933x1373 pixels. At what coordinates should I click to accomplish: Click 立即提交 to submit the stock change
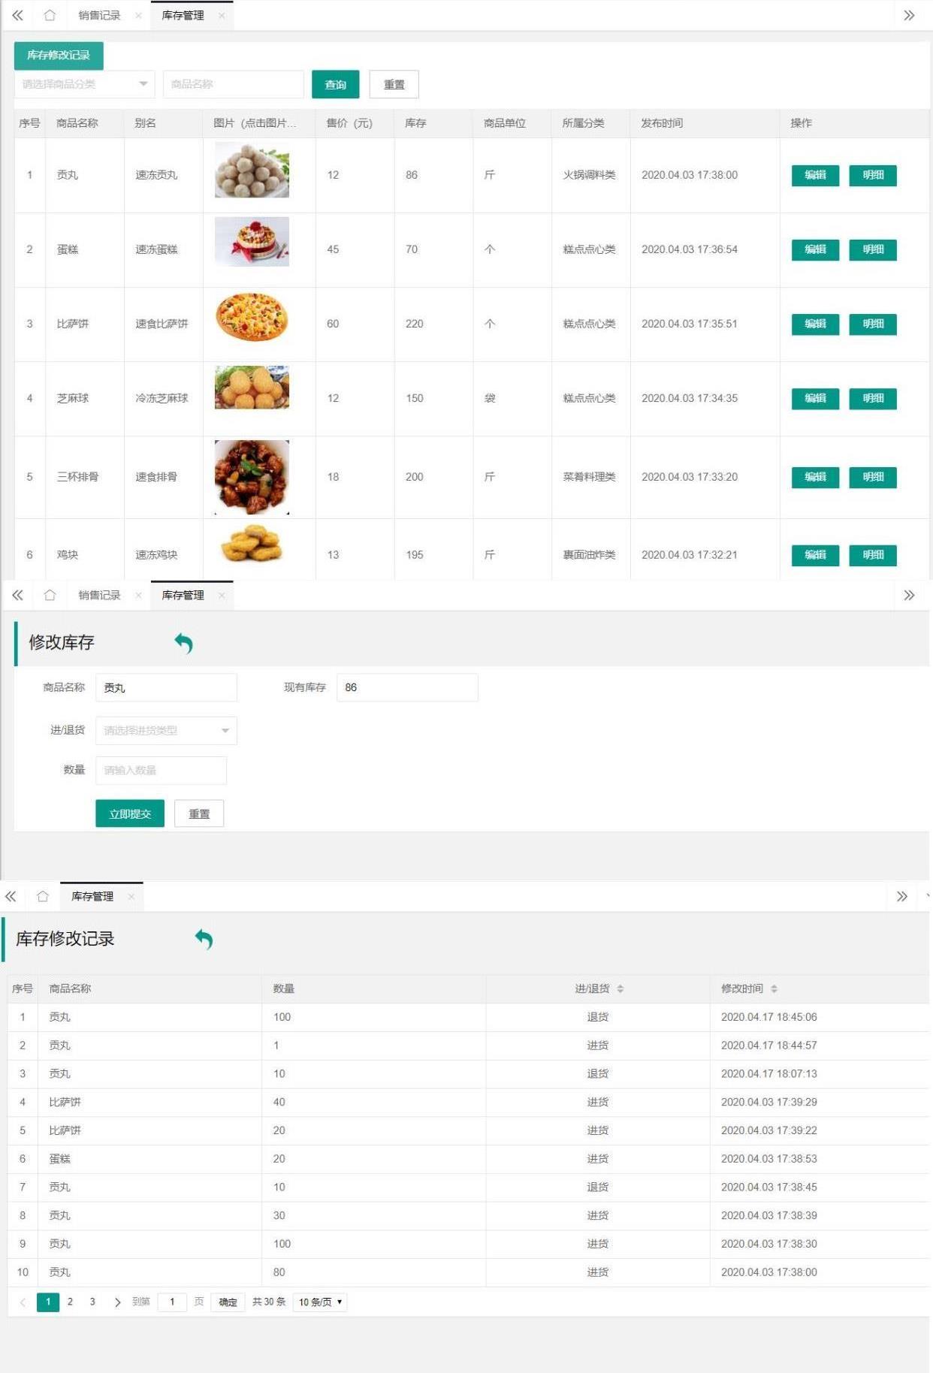pyautogui.click(x=130, y=813)
